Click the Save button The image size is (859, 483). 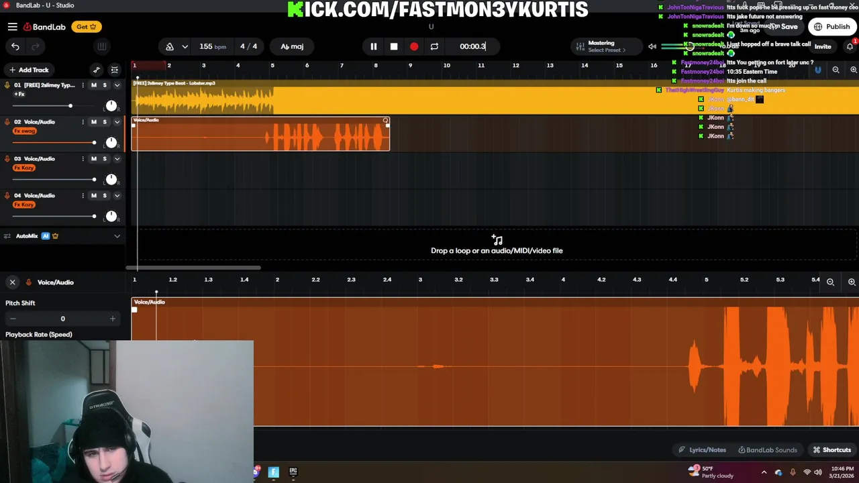coord(785,27)
